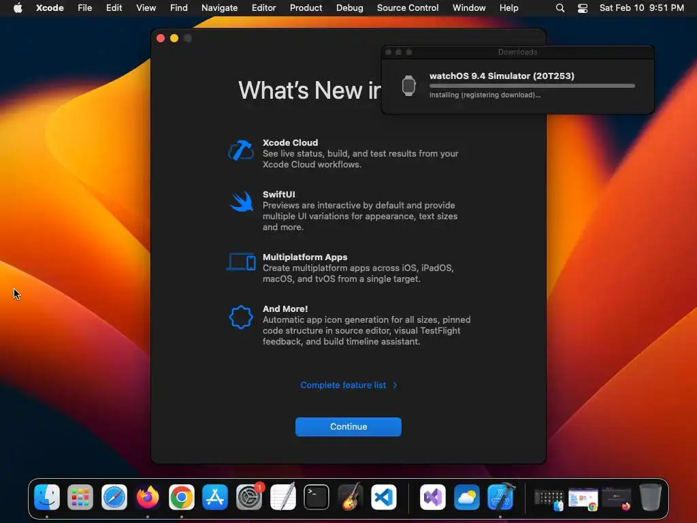Open the Source Control menu
Image resolution: width=697 pixels, height=523 pixels.
click(x=408, y=8)
